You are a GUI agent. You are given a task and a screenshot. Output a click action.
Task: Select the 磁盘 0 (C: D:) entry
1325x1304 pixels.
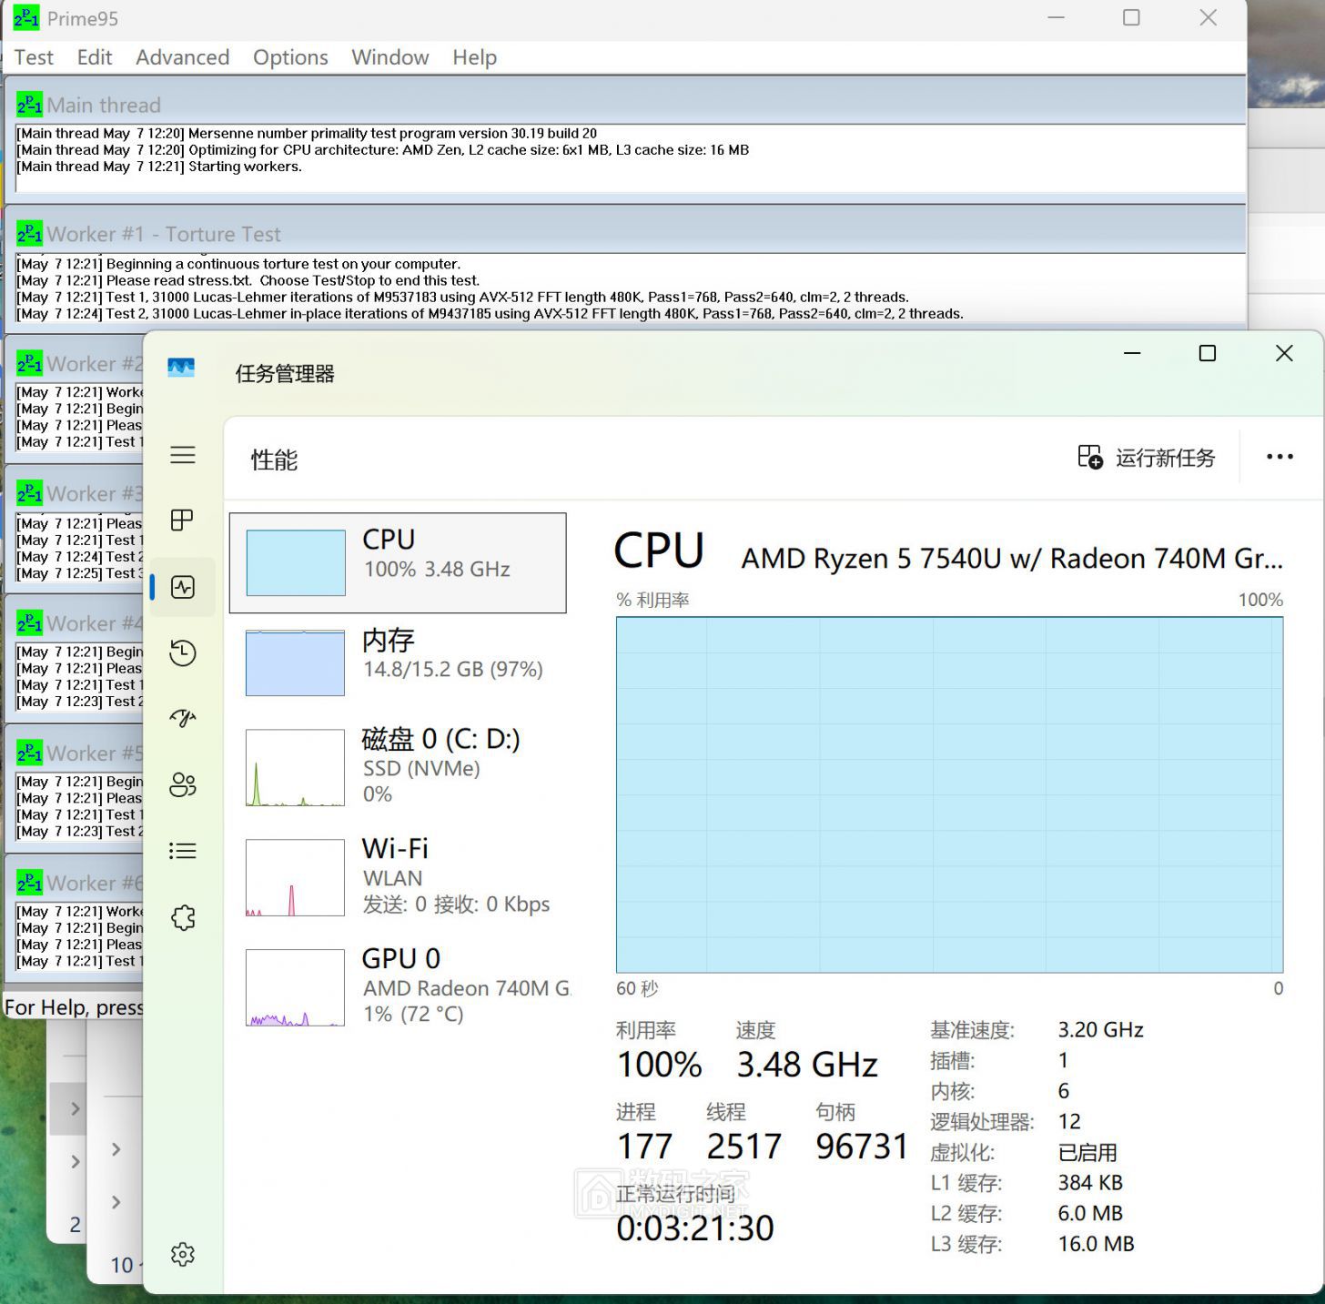pos(398,766)
